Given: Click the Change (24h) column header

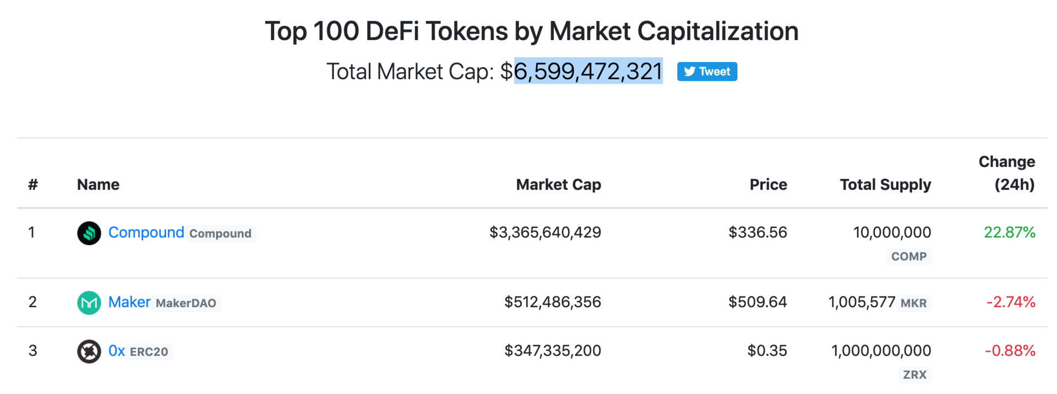Looking at the screenshot, I should (x=1007, y=173).
